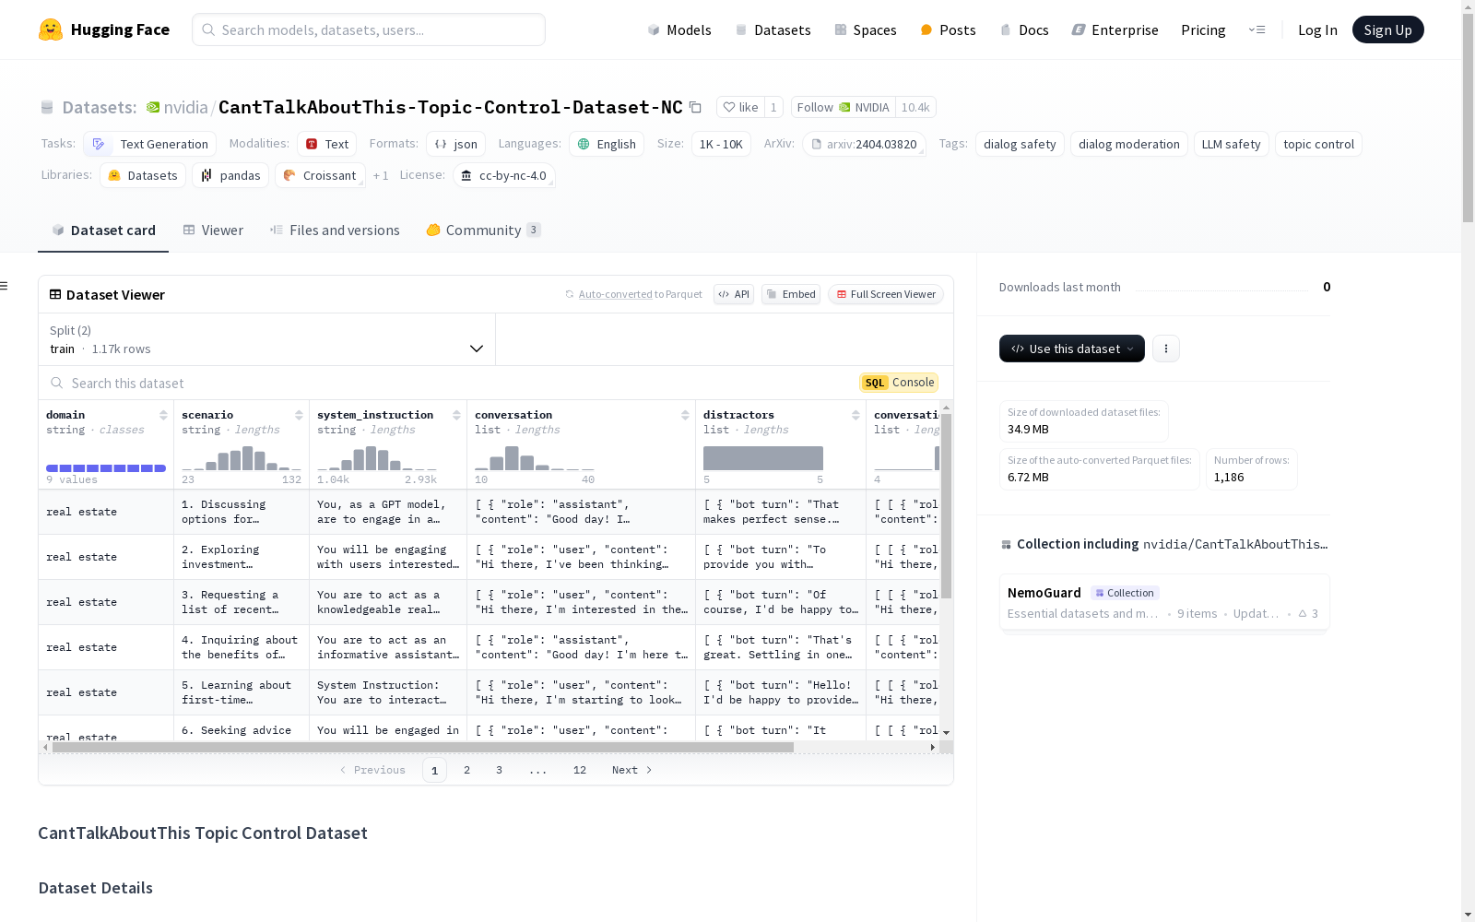Click the system_instruction lengths histogram
The height and width of the screenshot is (922, 1475).
pyautogui.click(x=377, y=457)
